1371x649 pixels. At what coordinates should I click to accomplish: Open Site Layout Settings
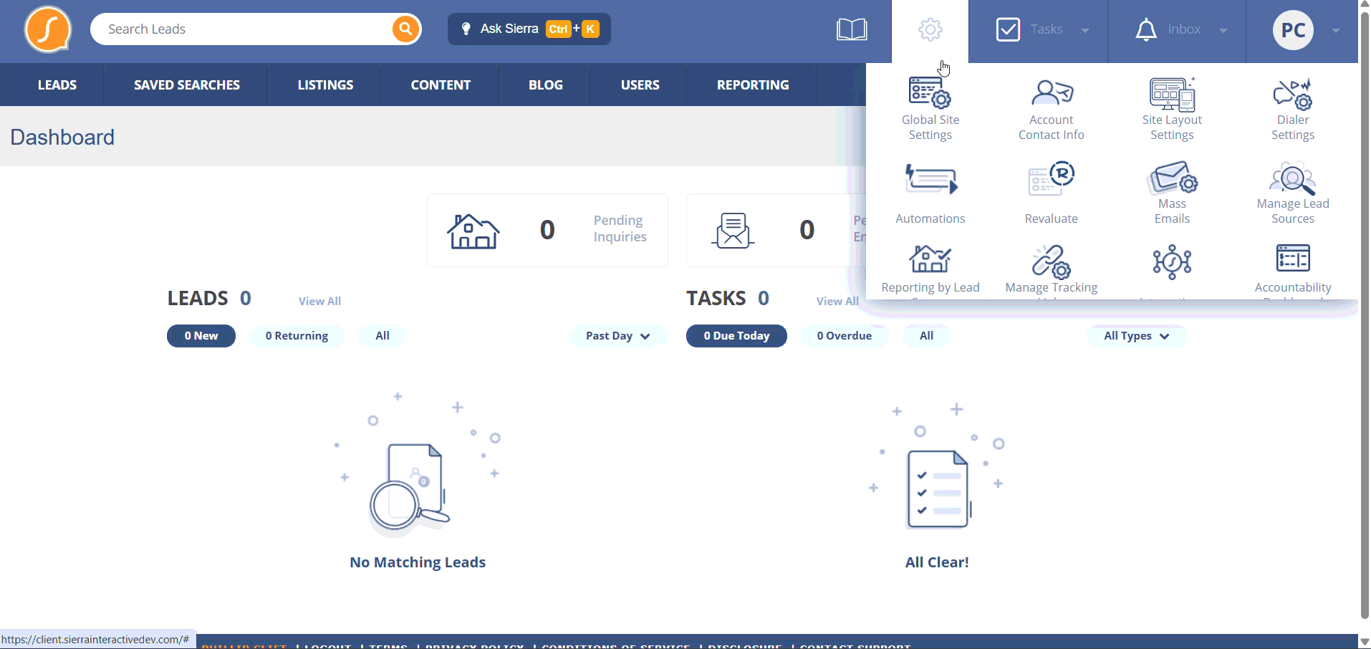tap(1172, 109)
